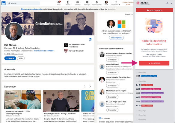Viewport: 175px width, 123px height.
Task: Open Información de contacto link
Action: 44,51
